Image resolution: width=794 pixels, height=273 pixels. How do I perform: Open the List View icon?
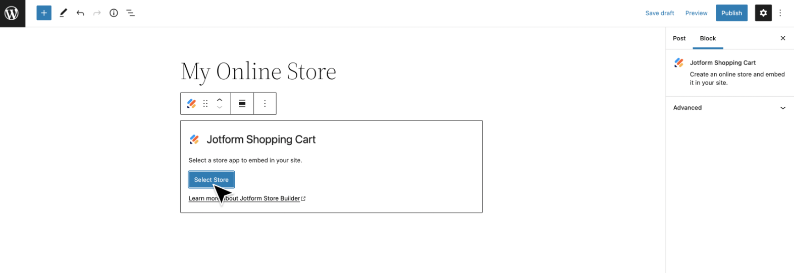pos(130,13)
